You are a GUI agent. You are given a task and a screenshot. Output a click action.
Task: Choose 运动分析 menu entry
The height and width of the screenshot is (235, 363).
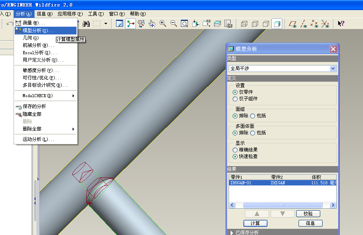[45, 139]
